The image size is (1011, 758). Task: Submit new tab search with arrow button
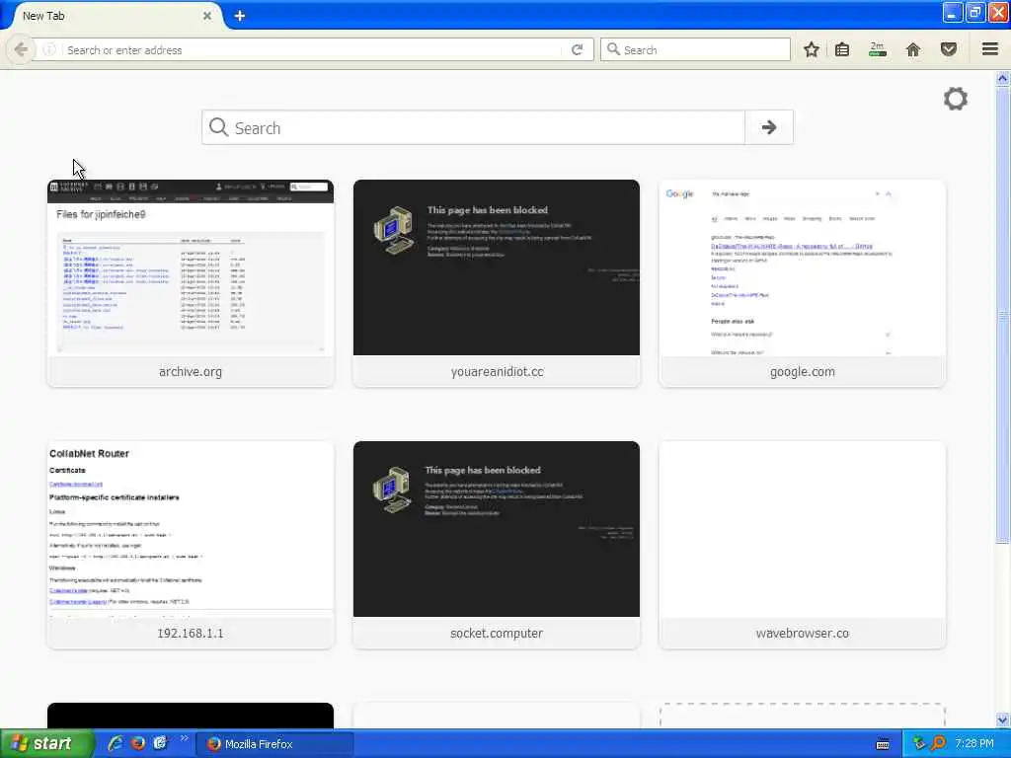[x=768, y=127]
